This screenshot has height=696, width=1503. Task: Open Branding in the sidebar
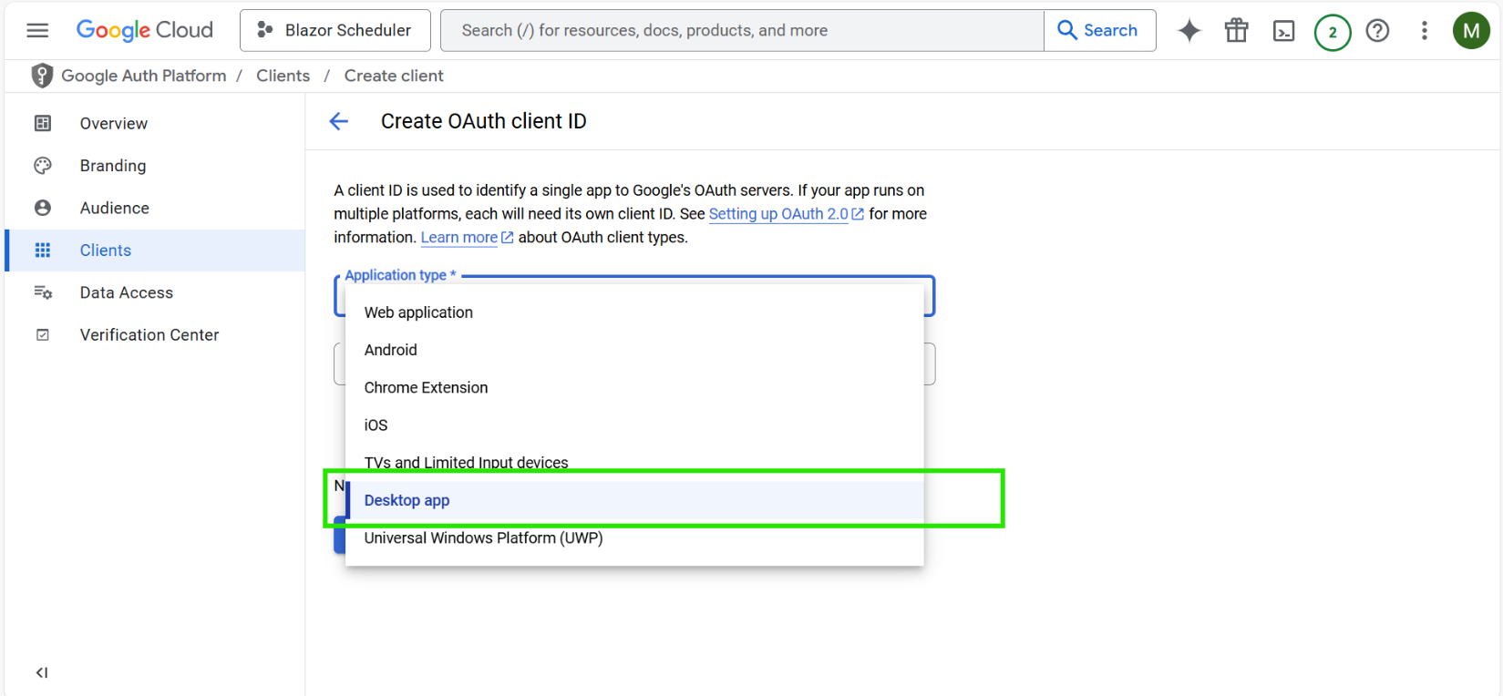(155, 166)
